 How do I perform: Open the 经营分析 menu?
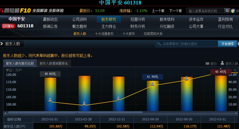(x=138, y=19)
